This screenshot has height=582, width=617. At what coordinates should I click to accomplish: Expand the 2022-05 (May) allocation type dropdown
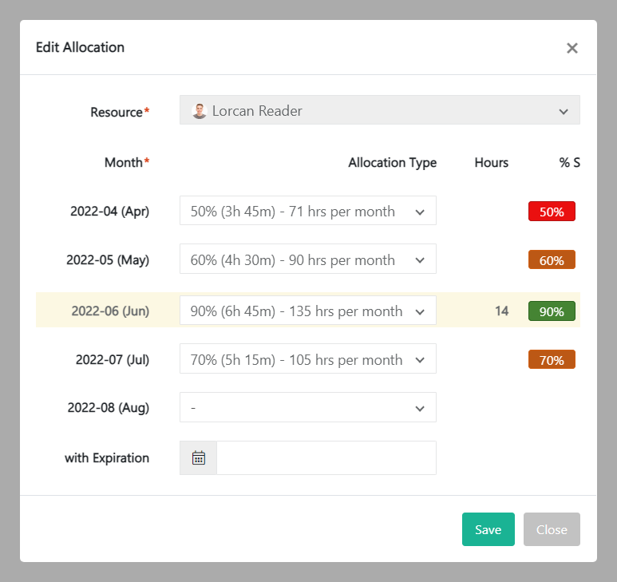pos(307,260)
